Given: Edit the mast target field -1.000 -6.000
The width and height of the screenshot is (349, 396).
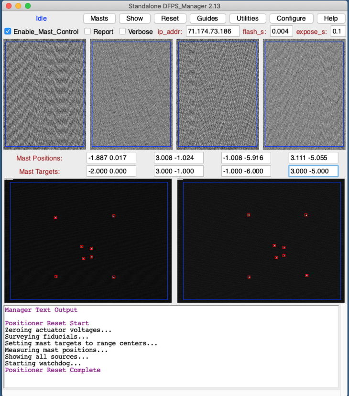Looking at the screenshot, I should [x=246, y=171].
